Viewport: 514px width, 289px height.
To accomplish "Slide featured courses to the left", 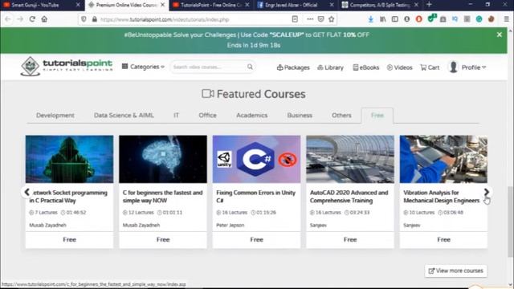I will point(27,192).
